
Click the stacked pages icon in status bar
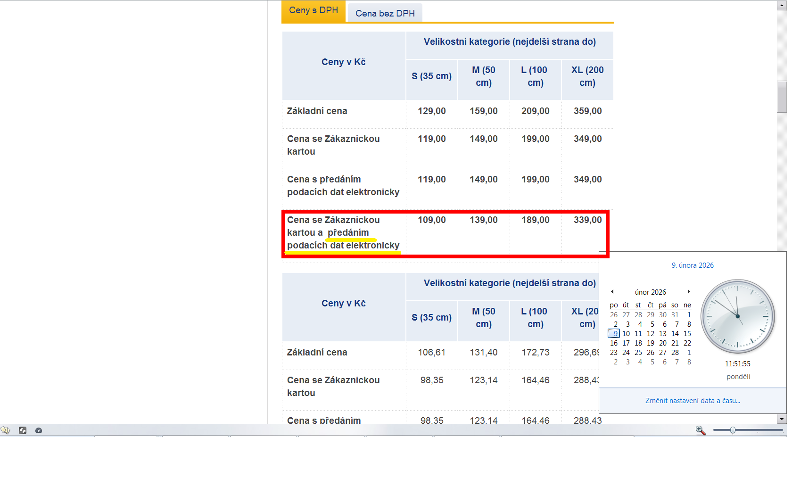point(5,430)
